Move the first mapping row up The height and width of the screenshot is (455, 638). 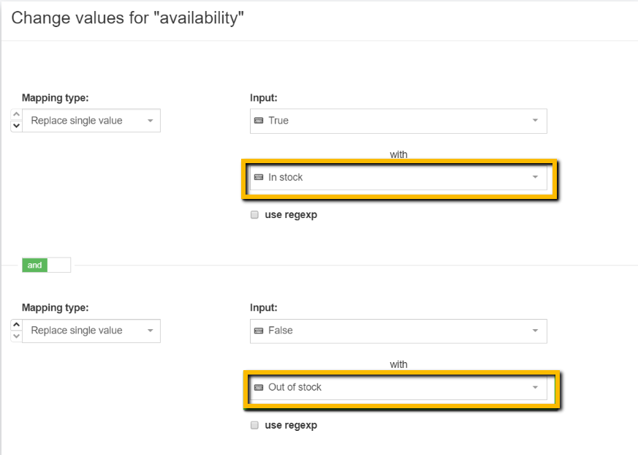pos(17,115)
